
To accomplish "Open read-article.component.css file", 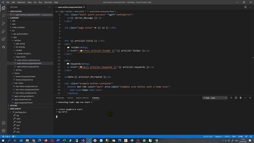I will click(28, 60).
